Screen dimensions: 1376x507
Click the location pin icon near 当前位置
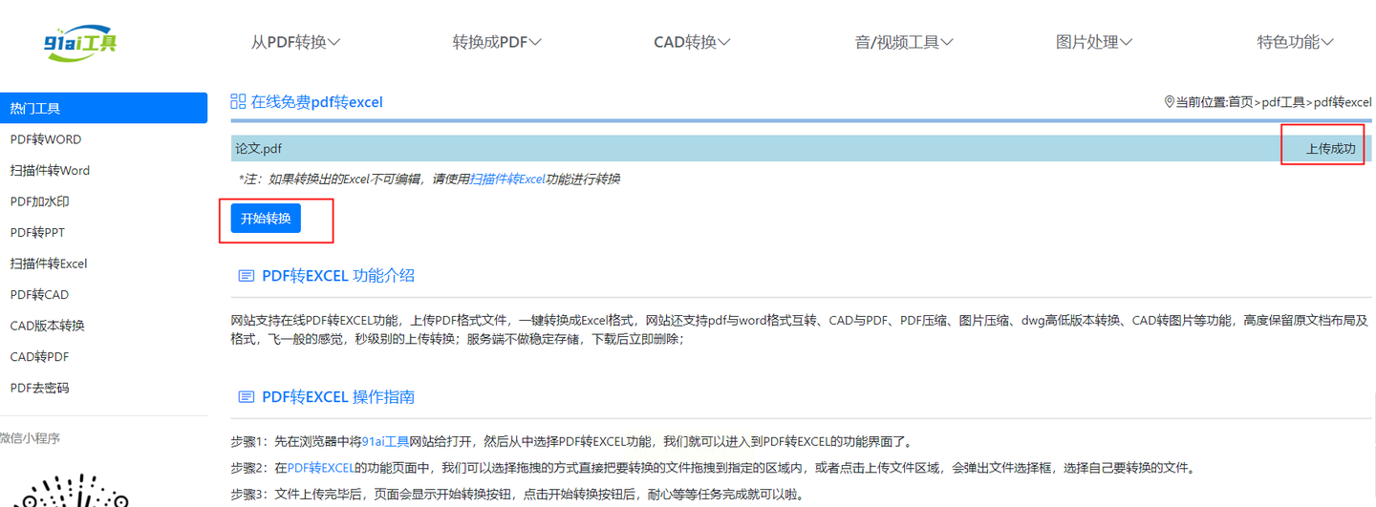[1169, 101]
